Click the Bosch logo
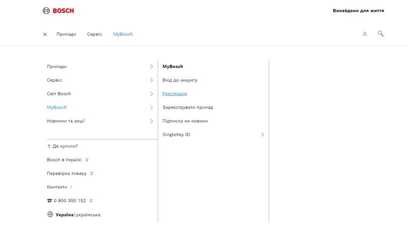Viewport: 408px width, 225px height. (58, 11)
